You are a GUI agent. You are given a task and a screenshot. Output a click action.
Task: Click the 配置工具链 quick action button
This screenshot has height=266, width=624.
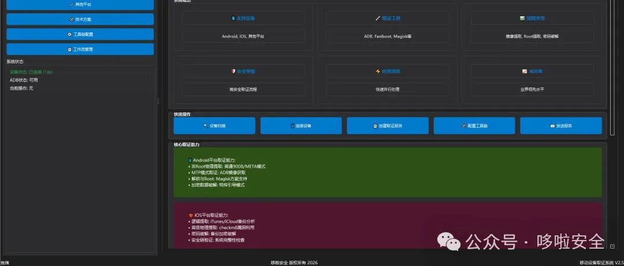coord(474,125)
